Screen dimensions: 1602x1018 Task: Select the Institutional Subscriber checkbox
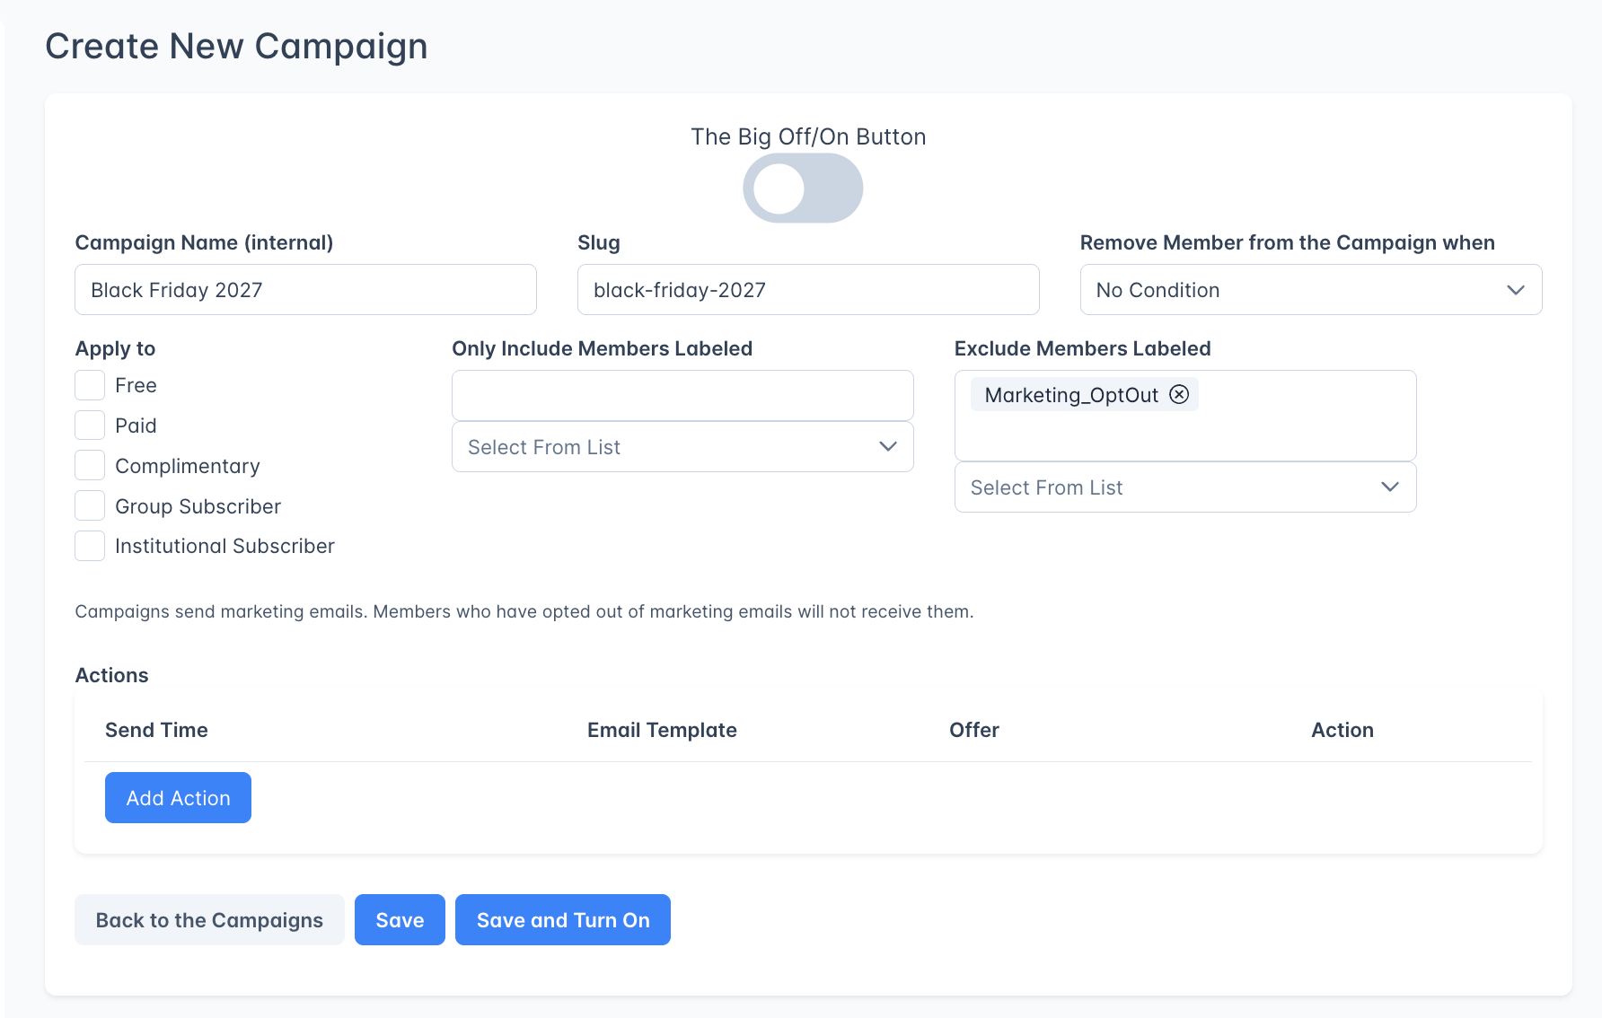point(90,546)
